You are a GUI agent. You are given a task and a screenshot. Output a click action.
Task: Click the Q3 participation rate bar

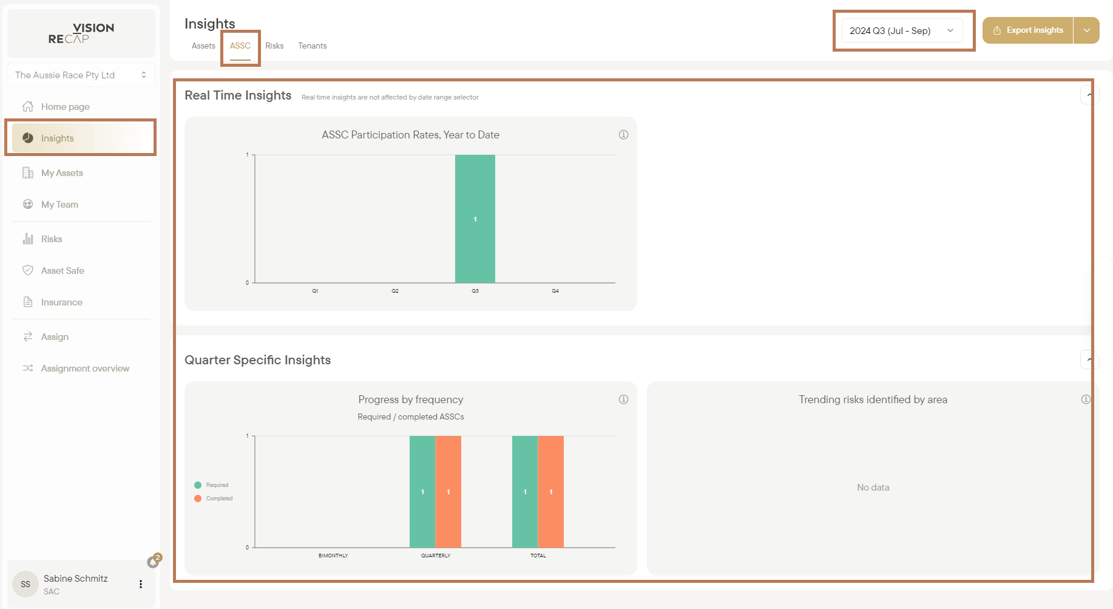click(475, 219)
